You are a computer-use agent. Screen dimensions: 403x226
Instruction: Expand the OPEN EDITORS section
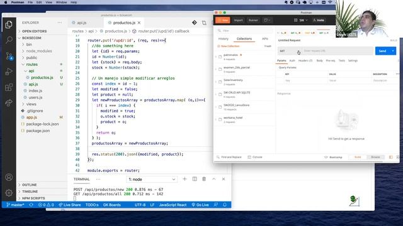pos(35,31)
